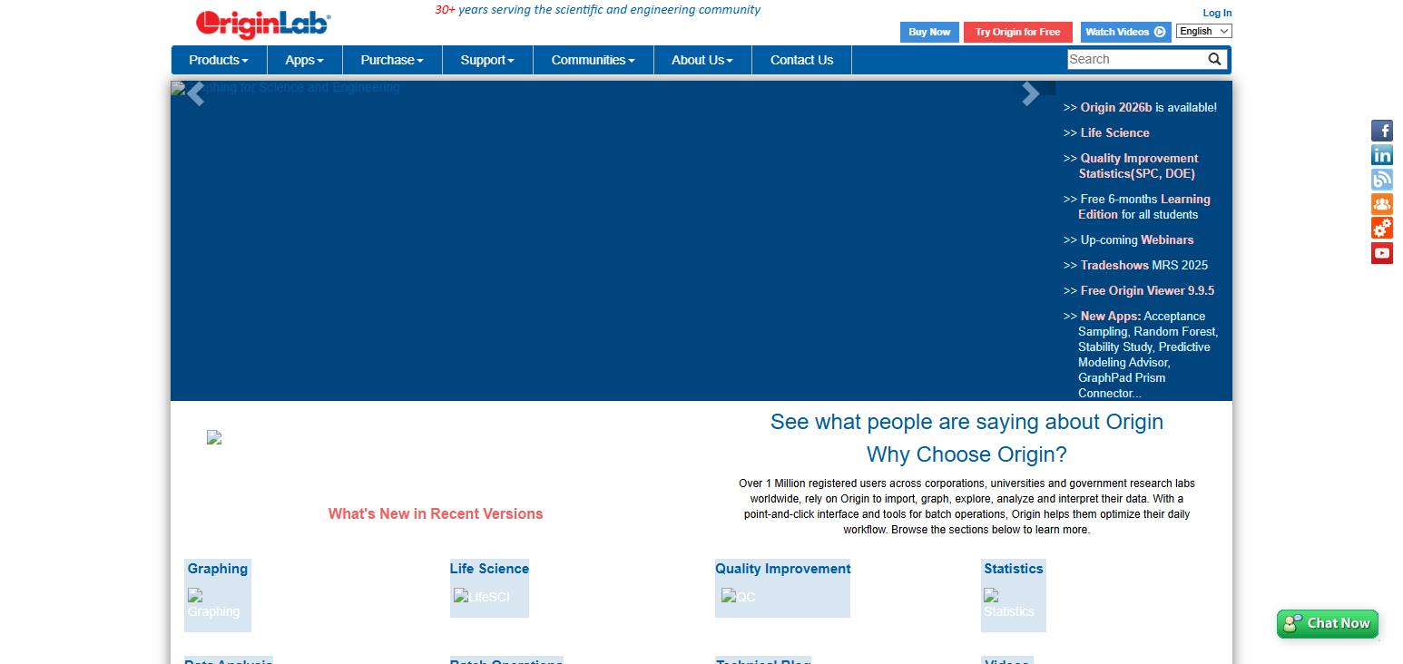Click the Why Choose Origin? heading
Image resolution: width=1403 pixels, height=664 pixels.
coord(966,454)
